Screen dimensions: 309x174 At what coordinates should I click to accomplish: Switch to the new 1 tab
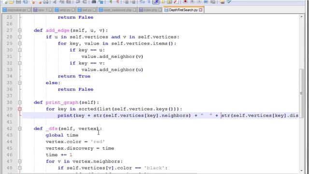pyautogui.click(x=42, y=10)
